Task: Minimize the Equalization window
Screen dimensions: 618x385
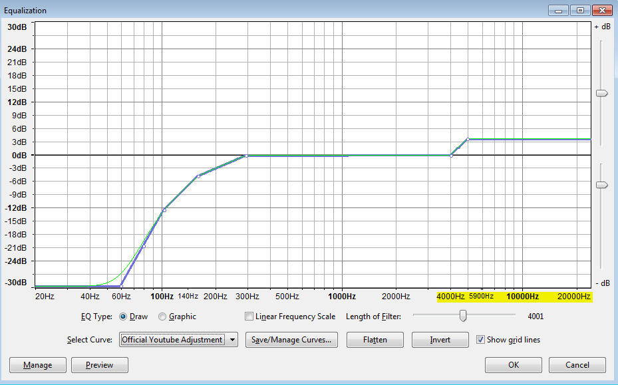Action: 559,10
